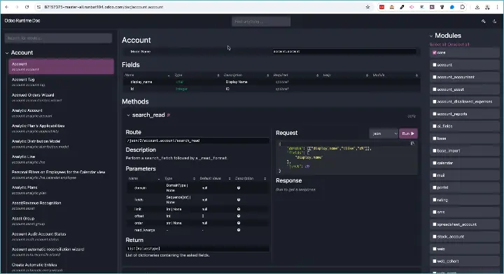Image resolution: width=504 pixels, height=274 pixels.
Task: Click the search for models input
Action: click(x=58, y=38)
